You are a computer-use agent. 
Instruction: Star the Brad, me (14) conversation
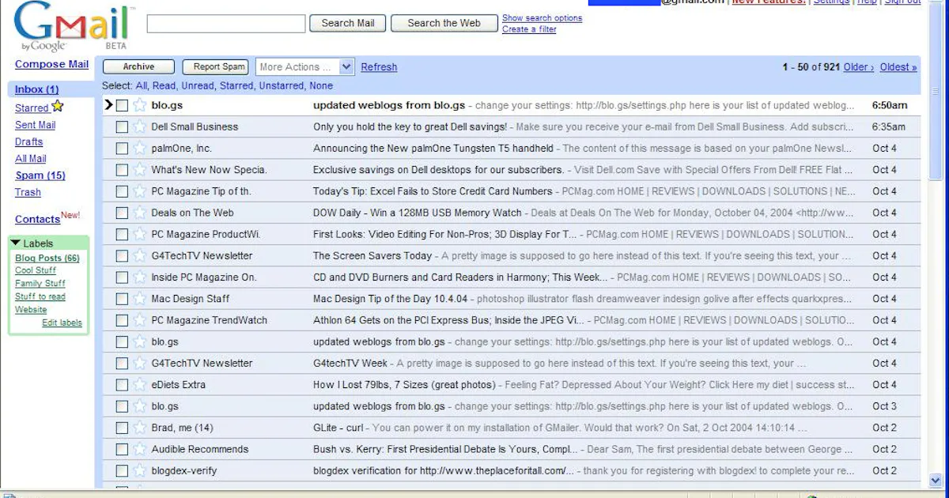[x=140, y=428]
